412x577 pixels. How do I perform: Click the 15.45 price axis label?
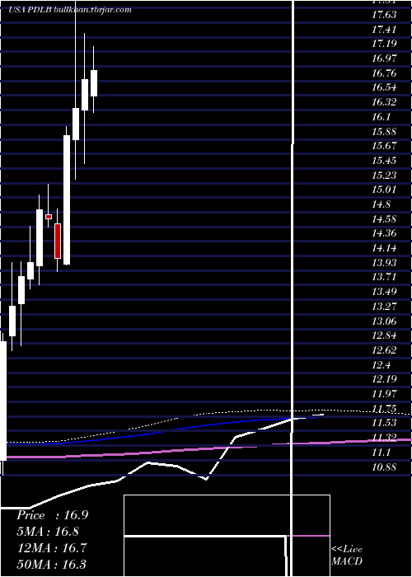(384, 161)
